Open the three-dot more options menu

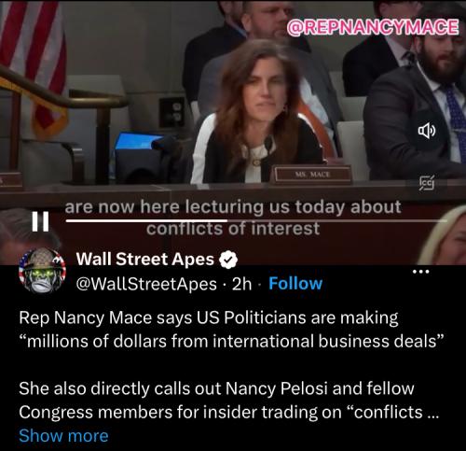coord(420,272)
